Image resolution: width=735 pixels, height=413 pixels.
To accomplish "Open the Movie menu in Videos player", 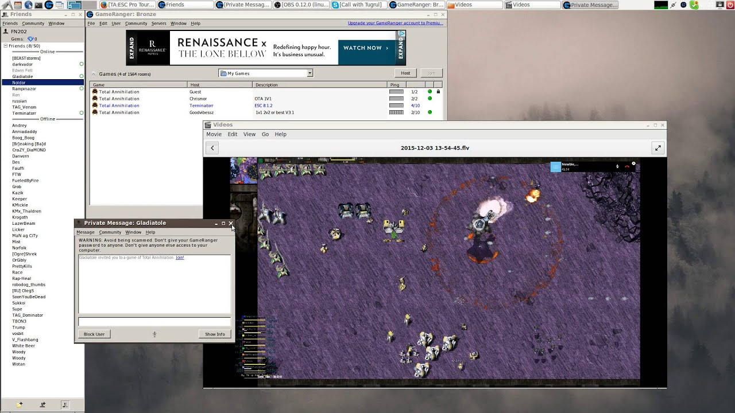I will [x=214, y=134].
